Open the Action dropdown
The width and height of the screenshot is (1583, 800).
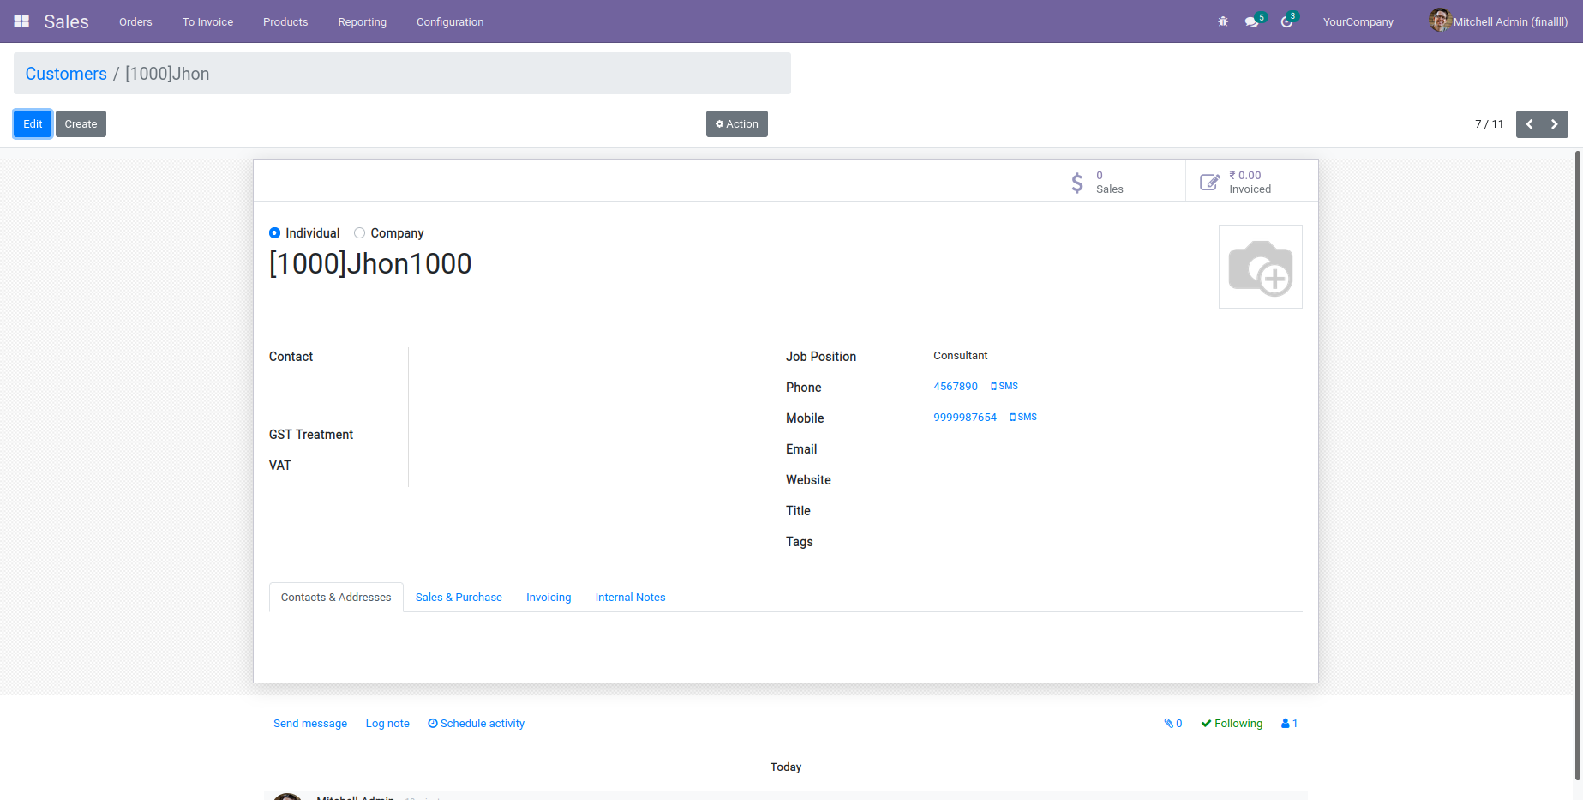pos(737,124)
